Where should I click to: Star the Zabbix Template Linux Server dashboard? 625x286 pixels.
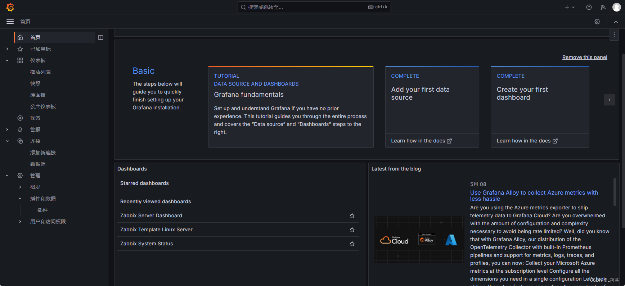click(352, 230)
